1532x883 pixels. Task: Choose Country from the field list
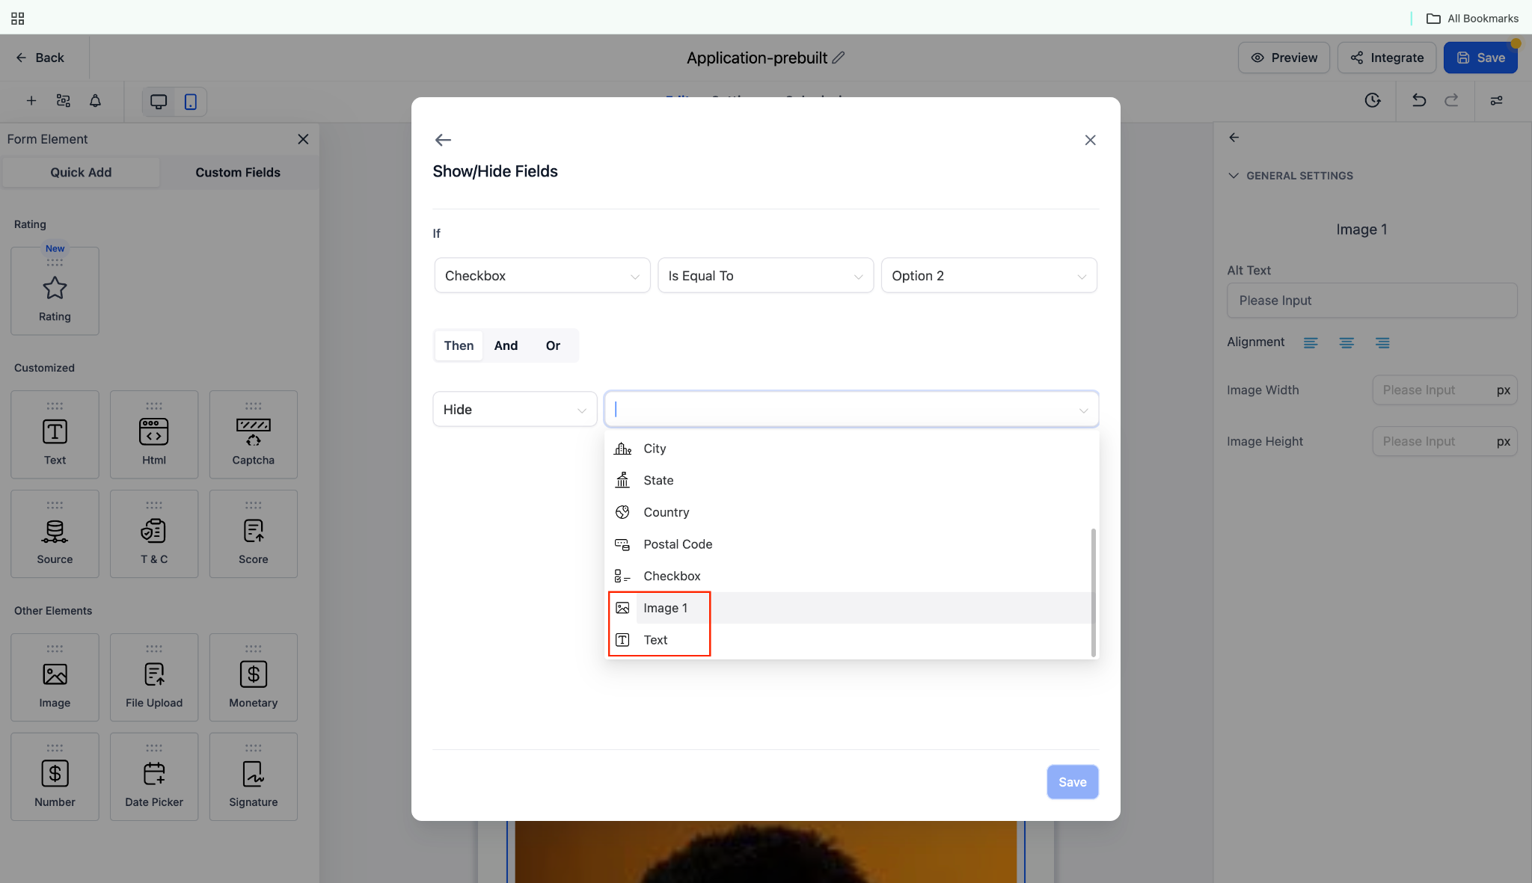(848, 512)
